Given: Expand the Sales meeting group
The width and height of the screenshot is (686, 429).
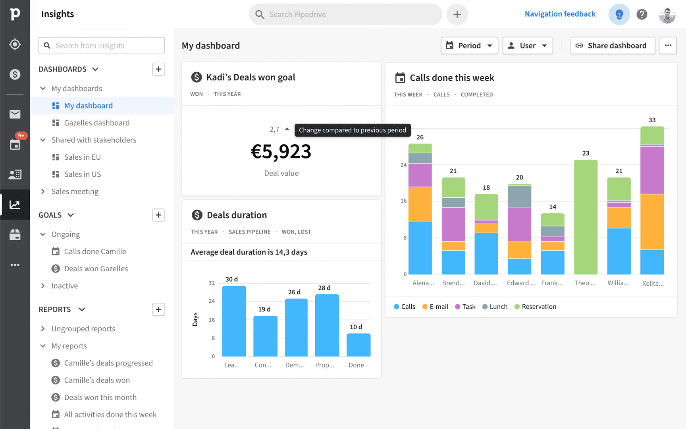Looking at the screenshot, I should coord(43,191).
